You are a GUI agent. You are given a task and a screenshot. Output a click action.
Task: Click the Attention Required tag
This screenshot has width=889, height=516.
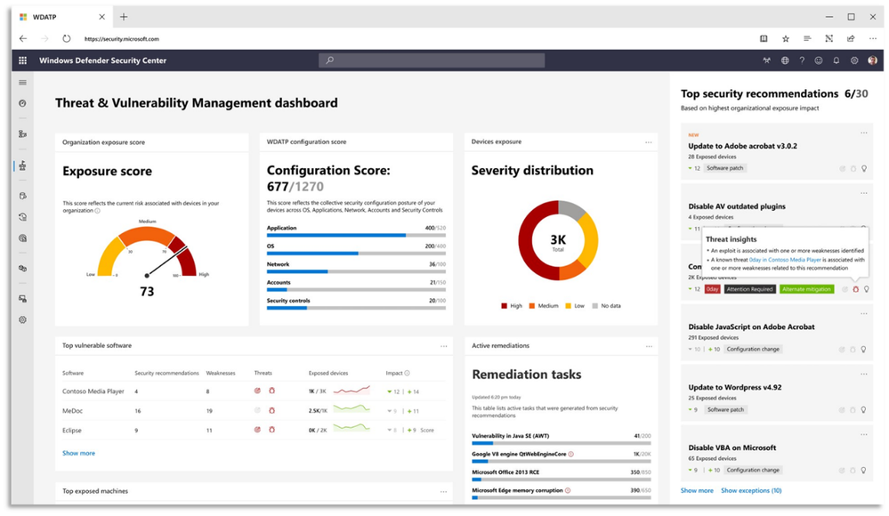(749, 289)
